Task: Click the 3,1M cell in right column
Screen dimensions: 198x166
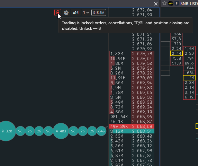Action: click(189, 92)
